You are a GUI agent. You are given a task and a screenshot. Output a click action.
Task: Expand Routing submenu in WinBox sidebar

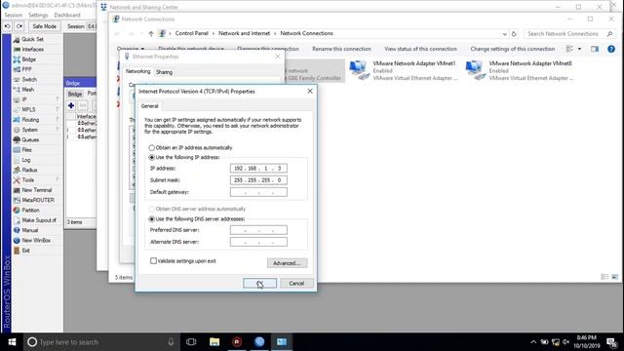click(58, 119)
